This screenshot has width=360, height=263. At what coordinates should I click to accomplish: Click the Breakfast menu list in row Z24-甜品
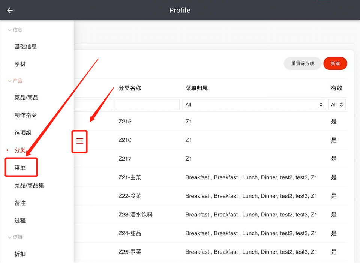click(251, 233)
